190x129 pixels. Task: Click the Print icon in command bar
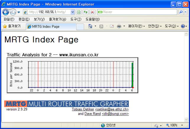(119, 26)
